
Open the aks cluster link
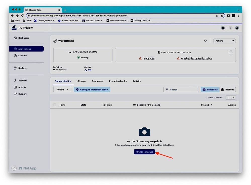pyautogui.click(x=90, y=70)
